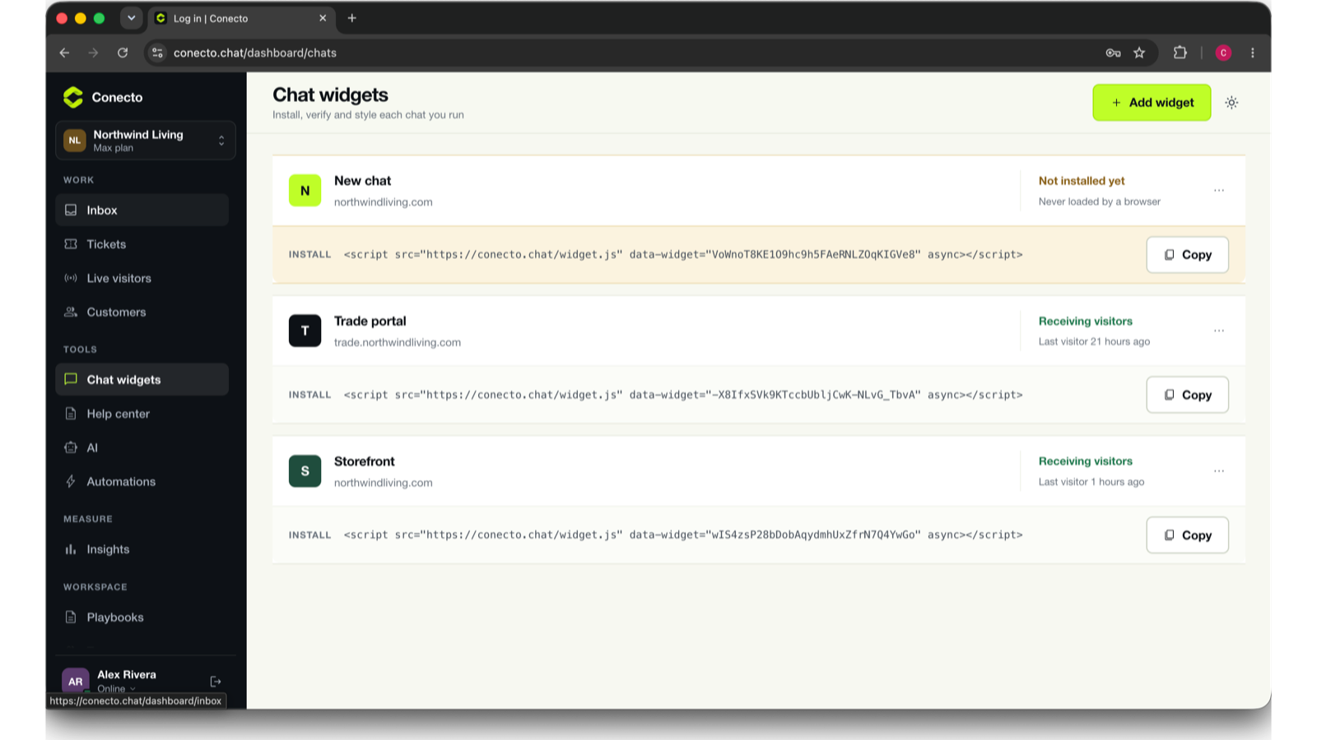
Task: Open the tab search dropdown arrow
Action: [x=131, y=18]
